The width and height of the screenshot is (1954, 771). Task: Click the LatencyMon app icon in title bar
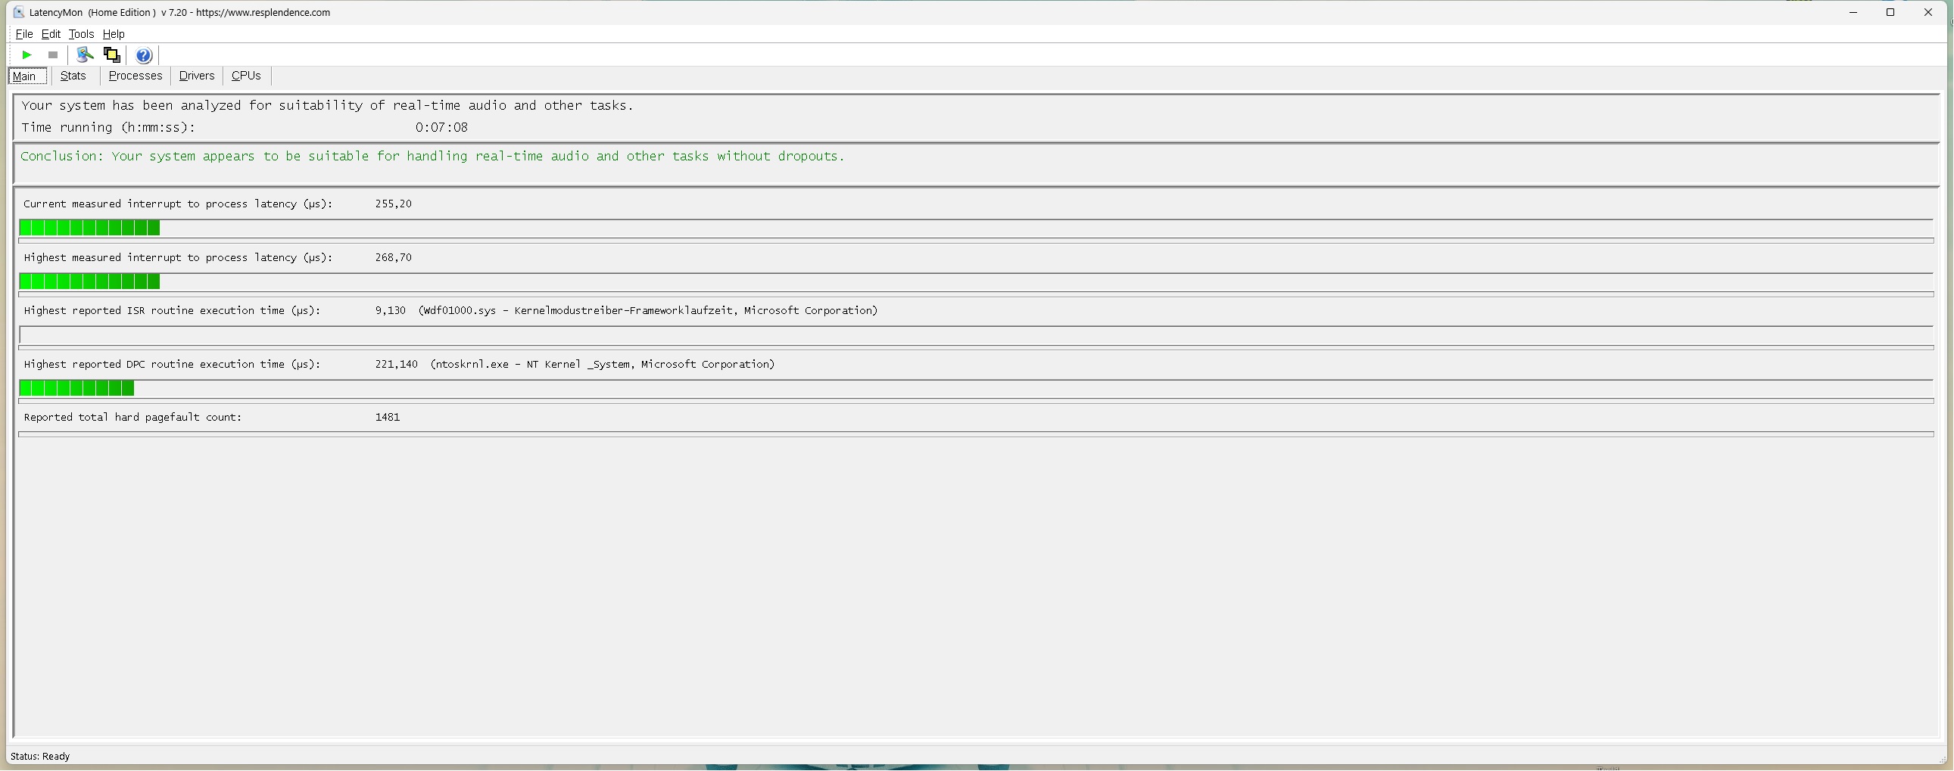click(x=18, y=12)
